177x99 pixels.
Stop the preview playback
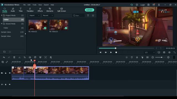(116, 53)
